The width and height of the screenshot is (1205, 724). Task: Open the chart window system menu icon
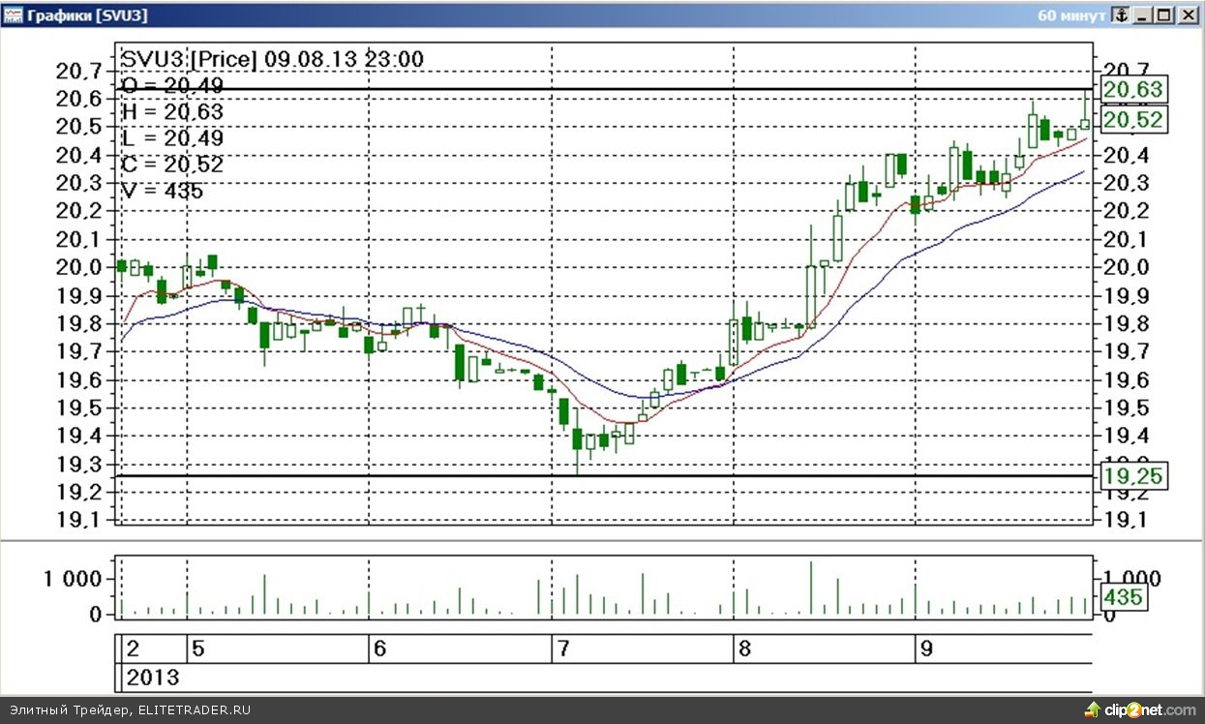click(x=12, y=15)
